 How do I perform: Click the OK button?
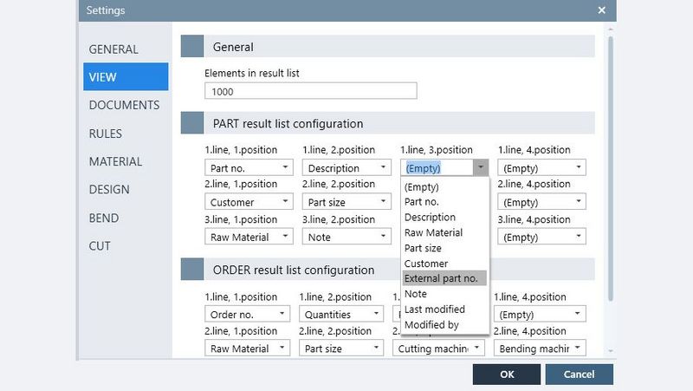point(507,374)
